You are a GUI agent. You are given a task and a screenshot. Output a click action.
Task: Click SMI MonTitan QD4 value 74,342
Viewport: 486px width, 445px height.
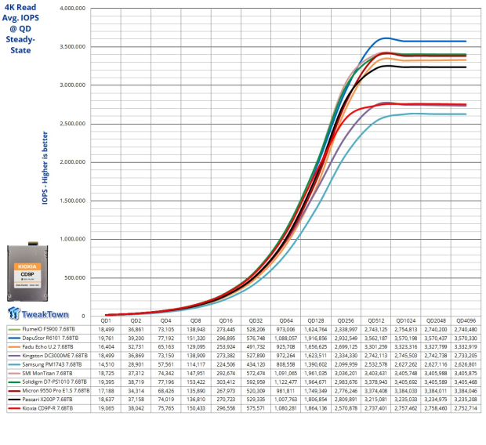click(166, 373)
